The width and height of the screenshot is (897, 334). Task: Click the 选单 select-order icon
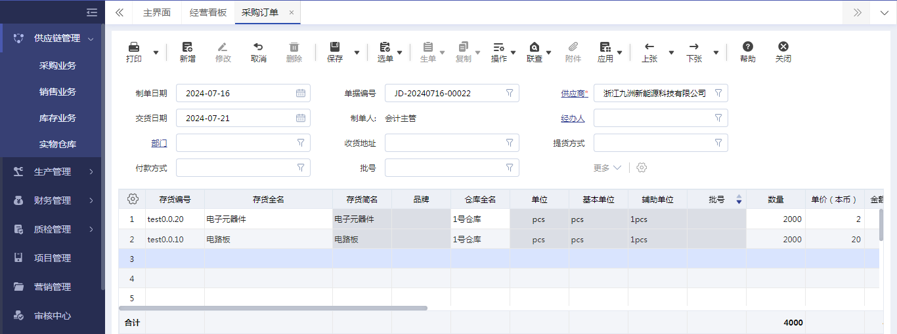pyautogui.click(x=385, y=47)
